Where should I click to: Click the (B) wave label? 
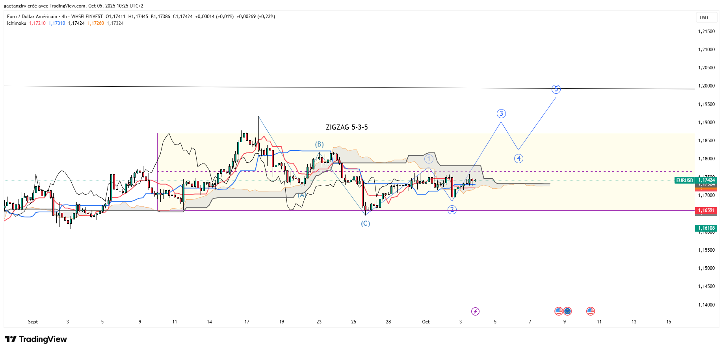(319, 144)
